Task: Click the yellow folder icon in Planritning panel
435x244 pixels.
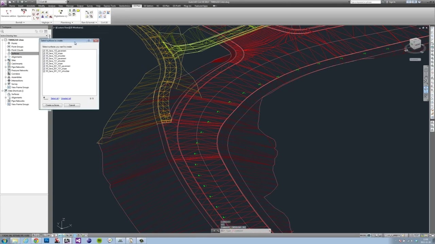Action: coord(78,11)
